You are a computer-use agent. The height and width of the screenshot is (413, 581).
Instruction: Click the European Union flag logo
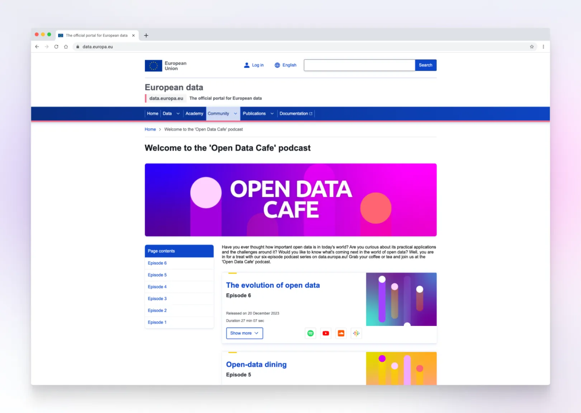153,66
